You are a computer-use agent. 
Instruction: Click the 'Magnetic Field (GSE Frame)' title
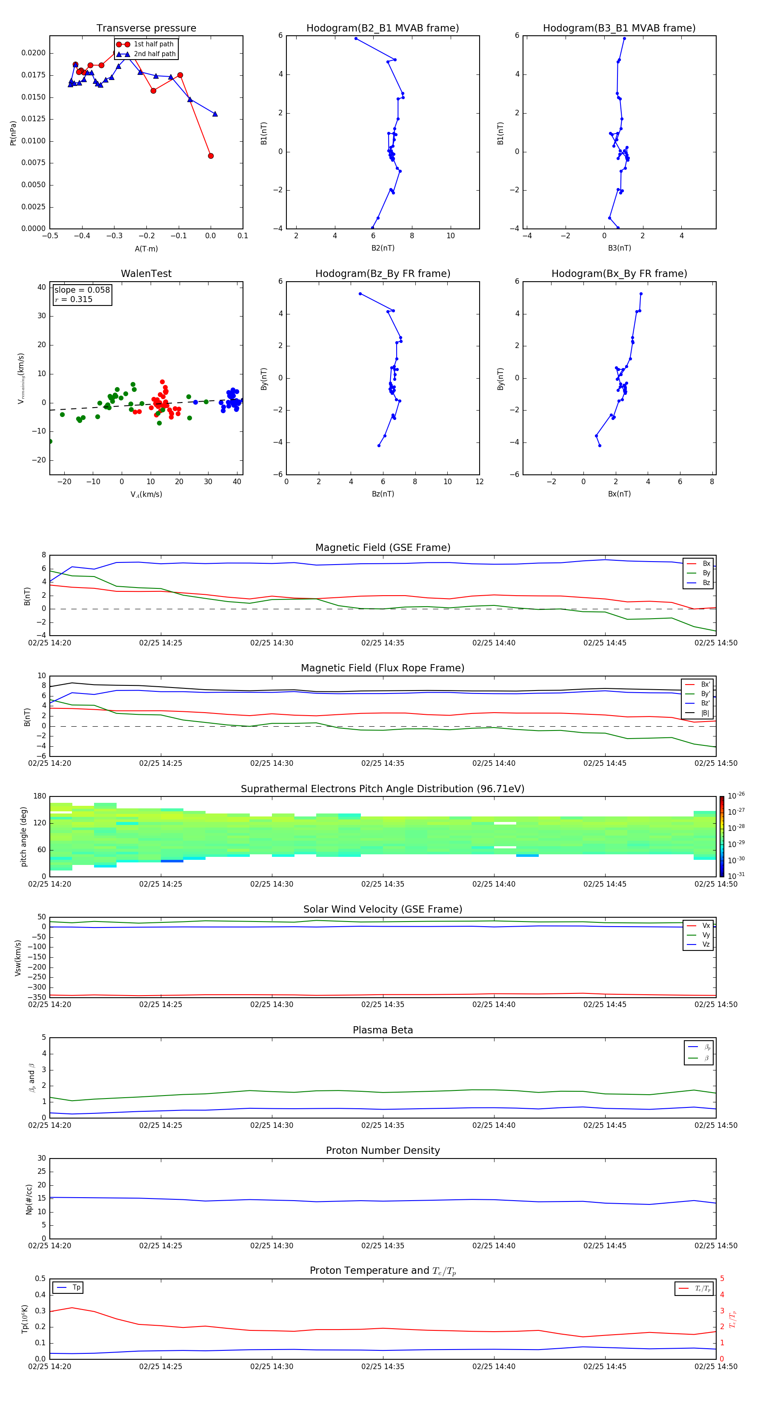click(x=383, y=548)
